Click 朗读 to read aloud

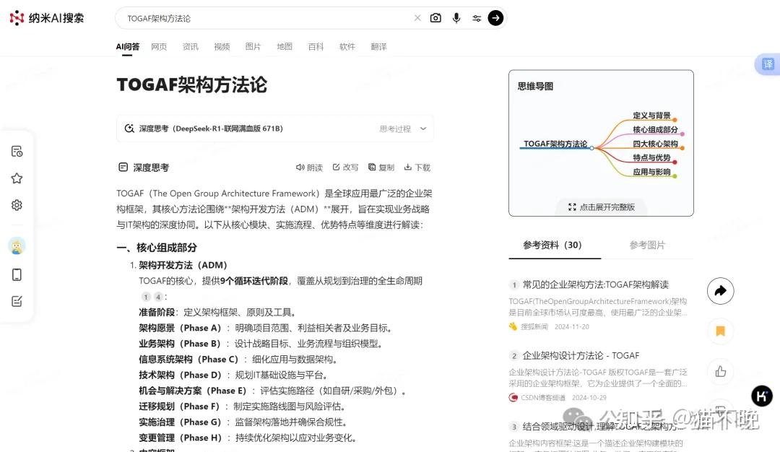(309, 168)
